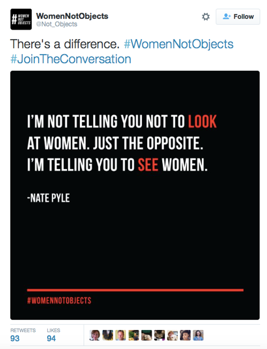Open the #WomenNotObjects hashtag in tweet text
267x349 pixels.
(179, 44)
